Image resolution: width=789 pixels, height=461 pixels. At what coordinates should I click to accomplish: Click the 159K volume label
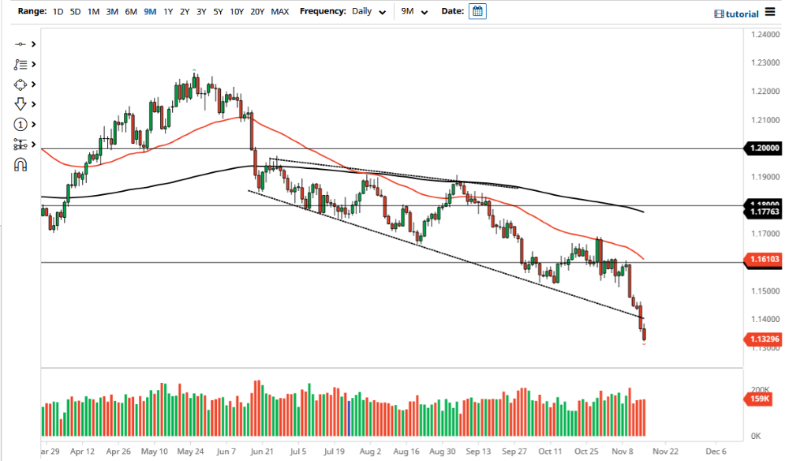pyautogui.click(x=759, y=399)
